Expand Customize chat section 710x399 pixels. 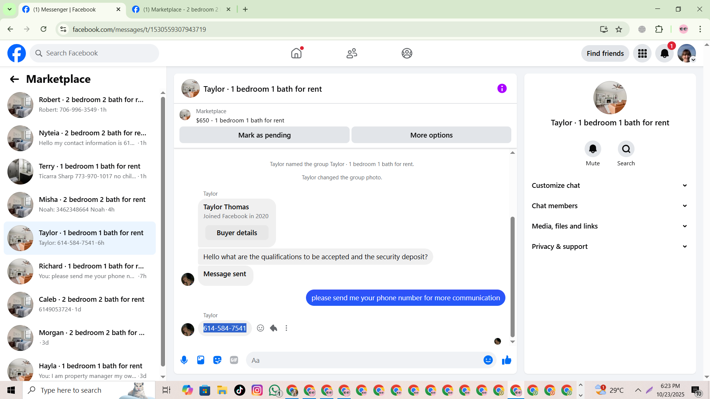[610, 186]
